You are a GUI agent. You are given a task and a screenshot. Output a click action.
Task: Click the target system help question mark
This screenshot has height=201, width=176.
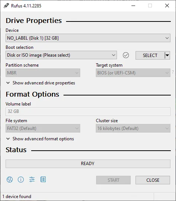coord(173,72)
